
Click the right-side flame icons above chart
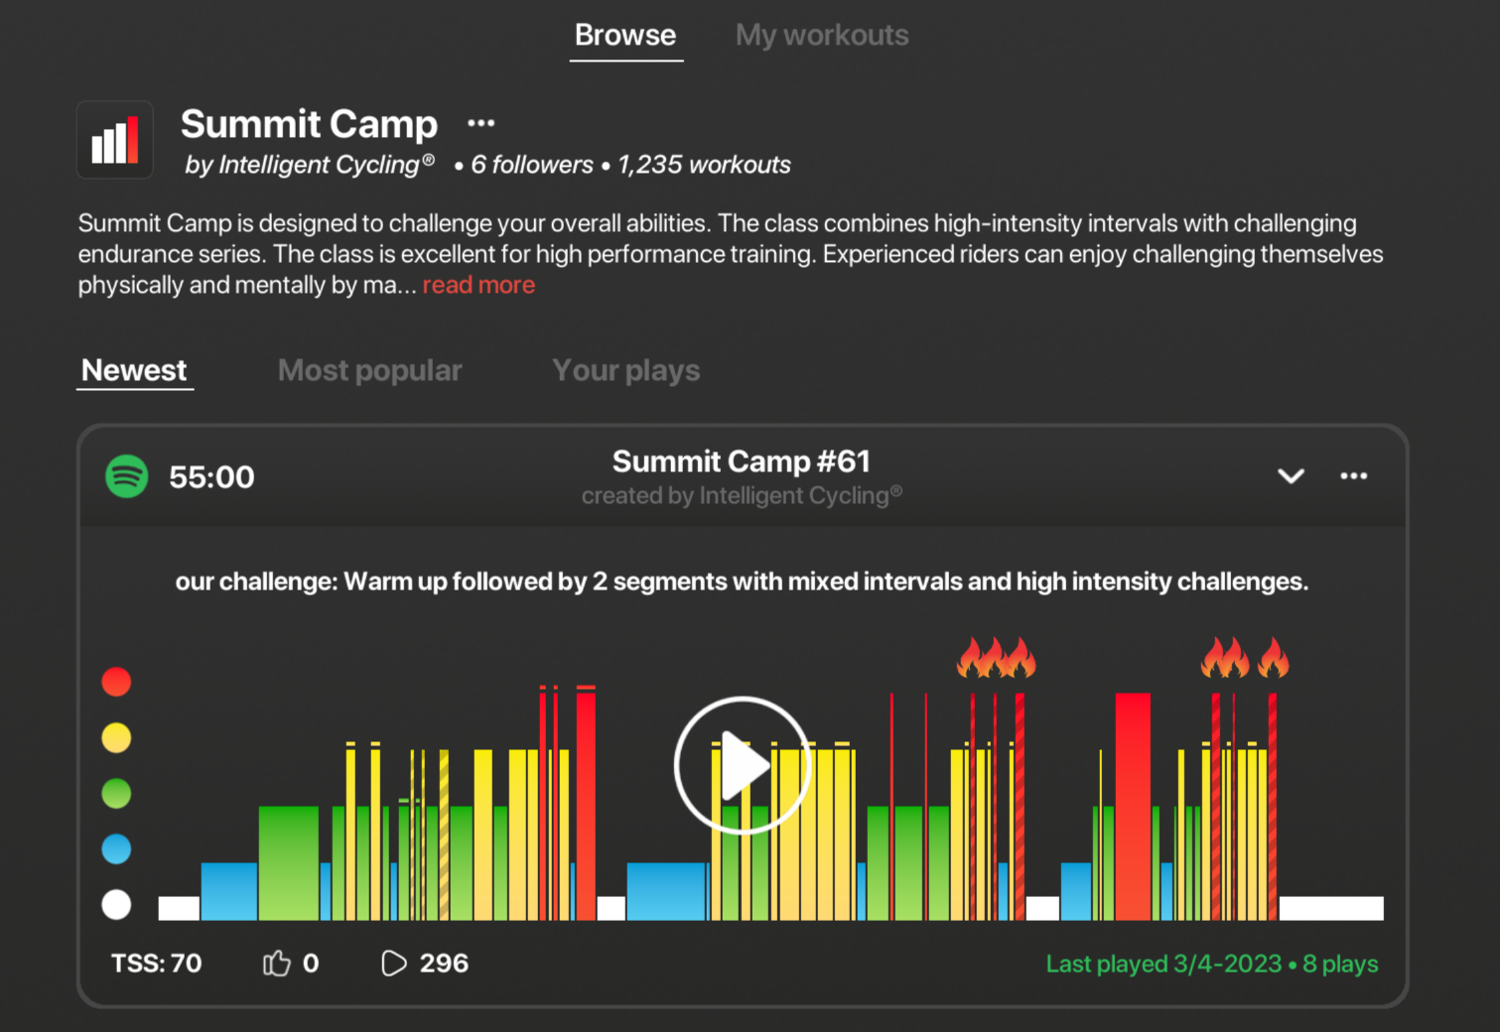1245,659
